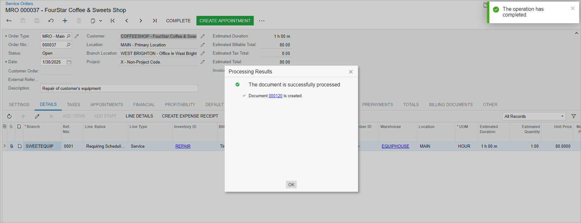Dismiss the operation completed notification
The width and height of the screenshot is (581, 223).
coord(573,9)
